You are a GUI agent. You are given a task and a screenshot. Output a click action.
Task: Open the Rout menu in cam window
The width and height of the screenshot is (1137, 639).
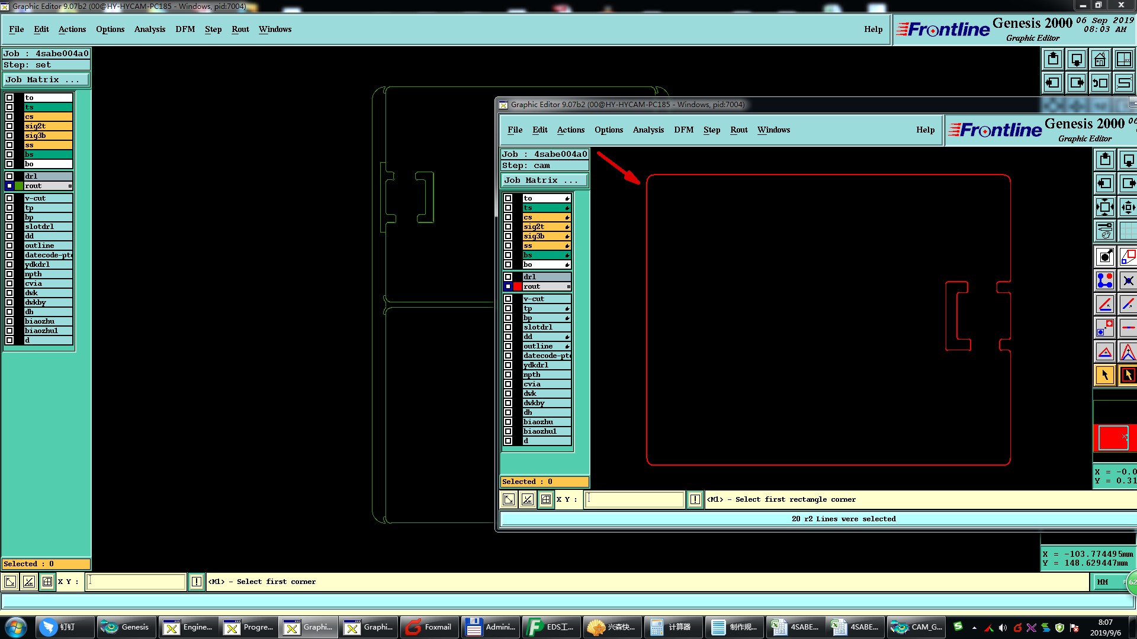738,130
